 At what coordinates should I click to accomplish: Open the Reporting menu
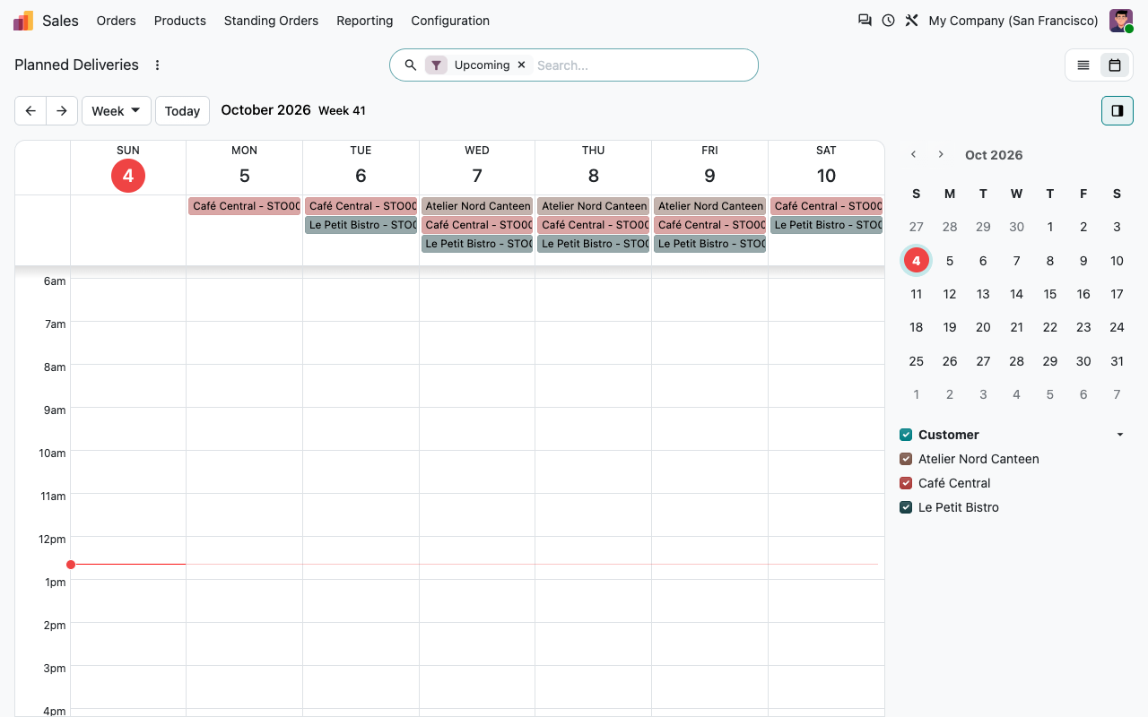click(365, 21)
